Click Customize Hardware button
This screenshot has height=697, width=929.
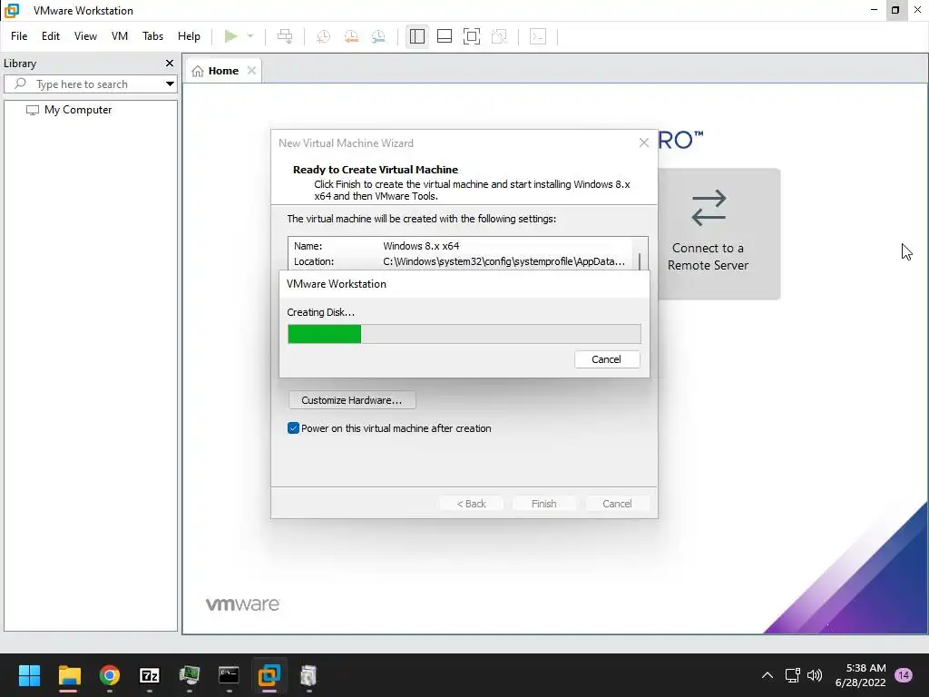tap(351, 400)
